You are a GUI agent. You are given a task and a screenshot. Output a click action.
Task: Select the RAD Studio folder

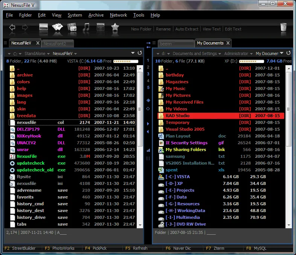178,116
